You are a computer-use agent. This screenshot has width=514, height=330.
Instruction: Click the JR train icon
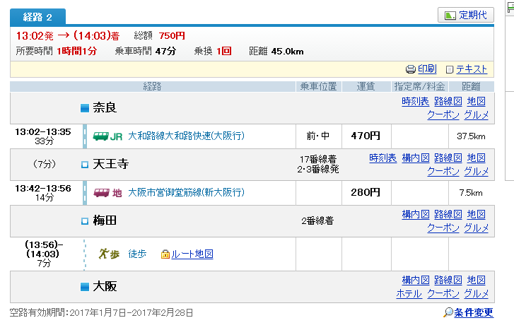pos(103,136)
